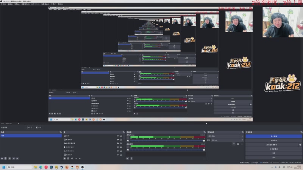This screenshot has height=170, width=303.
Task: Click the 工作室模式 studio mode button
Action: [x=273, y=149]
